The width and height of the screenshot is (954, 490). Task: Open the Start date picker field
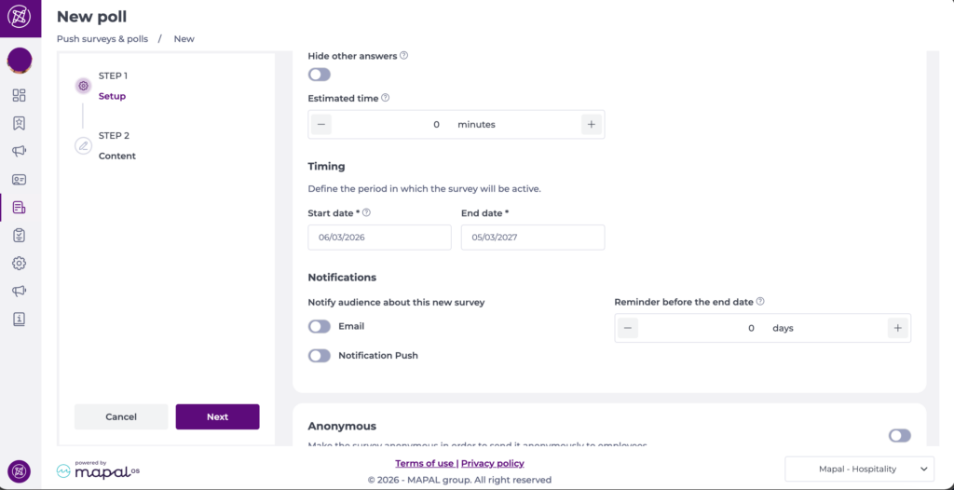379,238
